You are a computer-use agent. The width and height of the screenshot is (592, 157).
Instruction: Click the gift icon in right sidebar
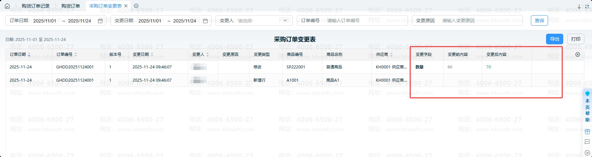click(x=587, y=132)
